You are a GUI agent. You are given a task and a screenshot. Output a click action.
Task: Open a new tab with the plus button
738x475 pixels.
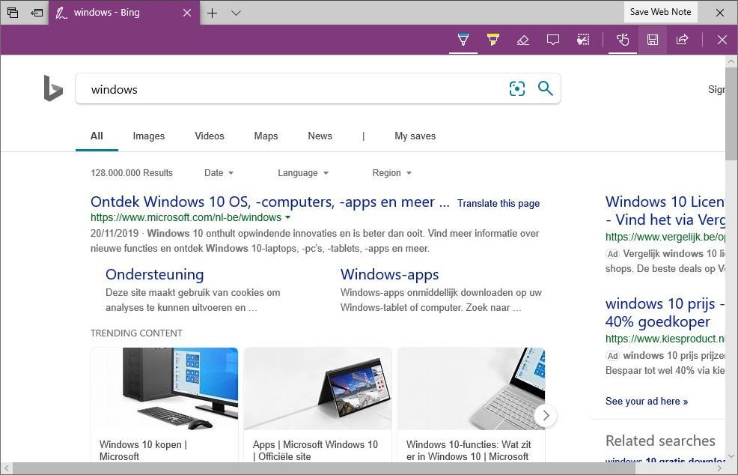click(213, 13)
